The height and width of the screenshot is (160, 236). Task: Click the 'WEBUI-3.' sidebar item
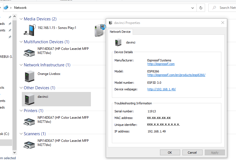pos(6,57)
